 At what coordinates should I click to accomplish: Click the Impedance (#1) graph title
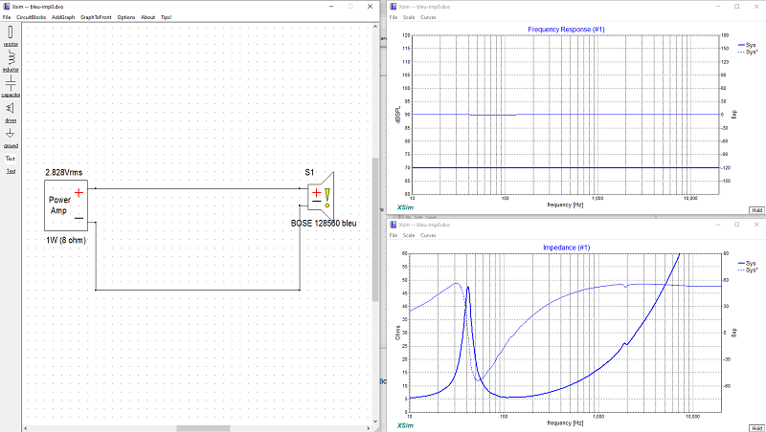567,248
